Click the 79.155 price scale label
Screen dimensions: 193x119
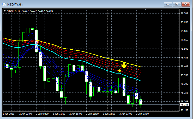click(x=184, y=110)
